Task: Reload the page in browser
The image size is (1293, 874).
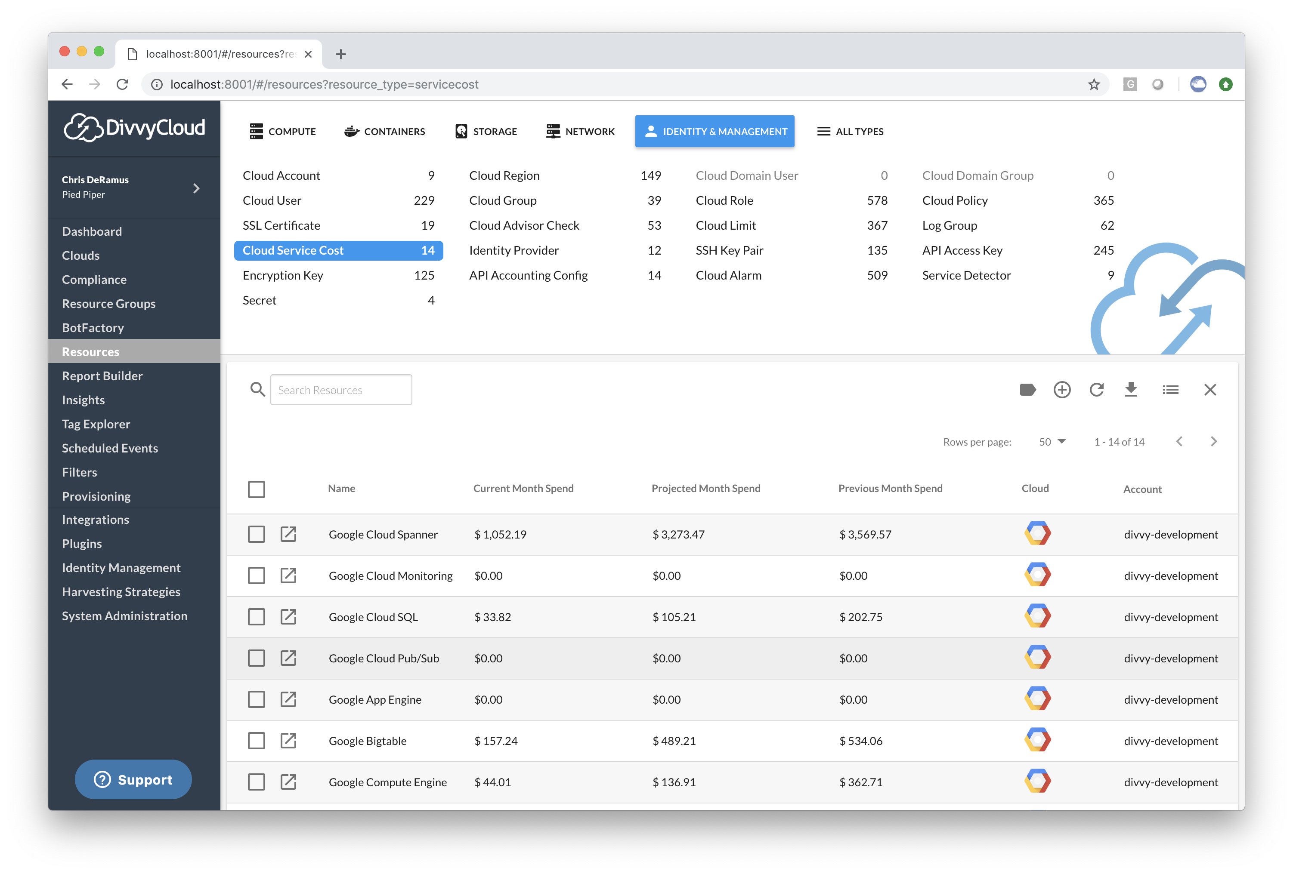Action: point(122,84)
